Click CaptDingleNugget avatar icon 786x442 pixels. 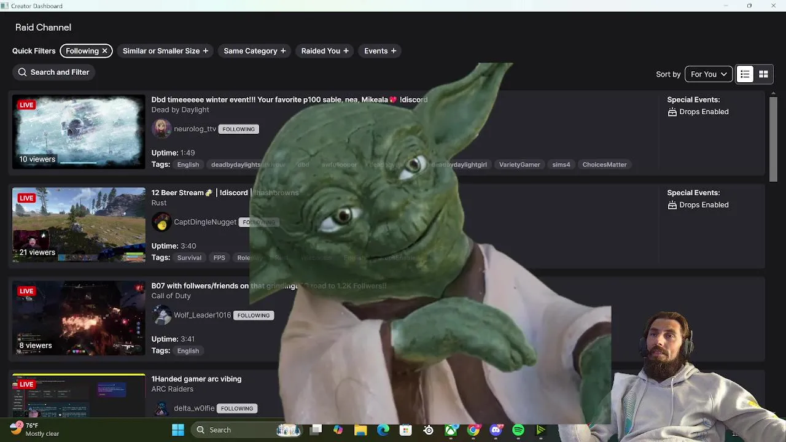coord(161,222)
